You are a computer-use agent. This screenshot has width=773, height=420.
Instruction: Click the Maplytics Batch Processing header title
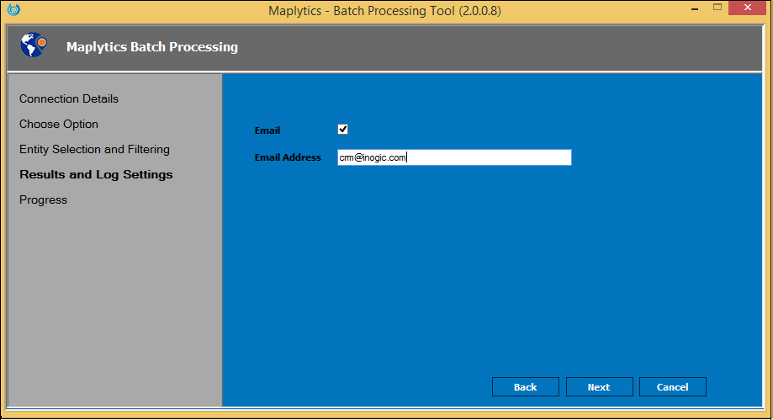pos(152,47)
